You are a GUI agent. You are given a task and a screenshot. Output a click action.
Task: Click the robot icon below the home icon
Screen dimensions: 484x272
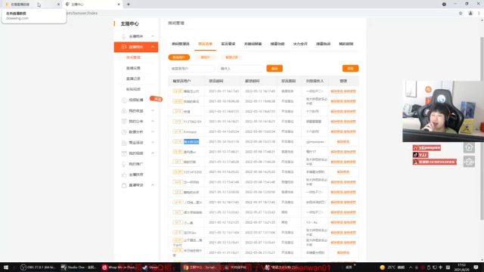click(x=469, y=161)
